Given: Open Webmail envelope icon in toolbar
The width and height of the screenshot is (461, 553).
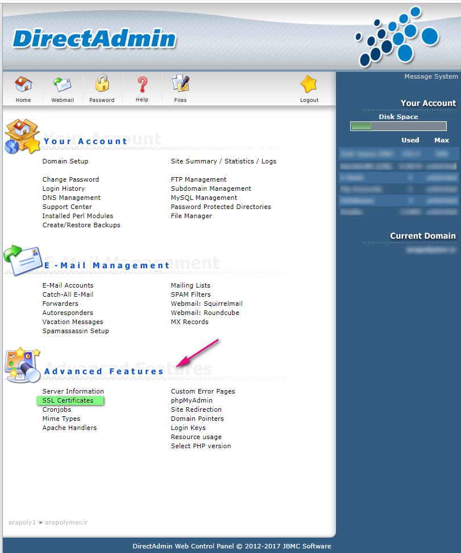Looking at the screenshot, I should click(x=63, y=85).
